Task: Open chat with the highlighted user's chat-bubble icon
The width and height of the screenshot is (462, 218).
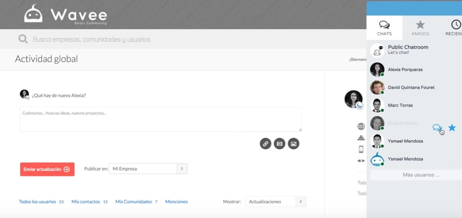Action: [x=437, y=128]
